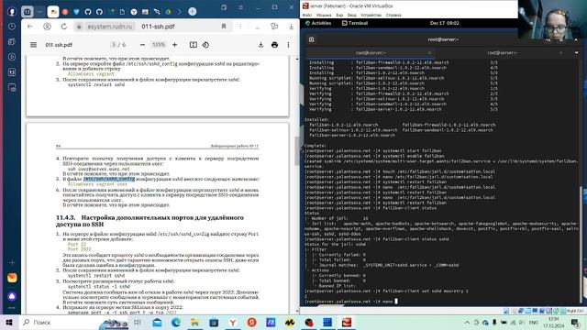The image size is (587, 330).
Task: Open the PDF viewer more-actions menu
Action: [x=288, y=45]
